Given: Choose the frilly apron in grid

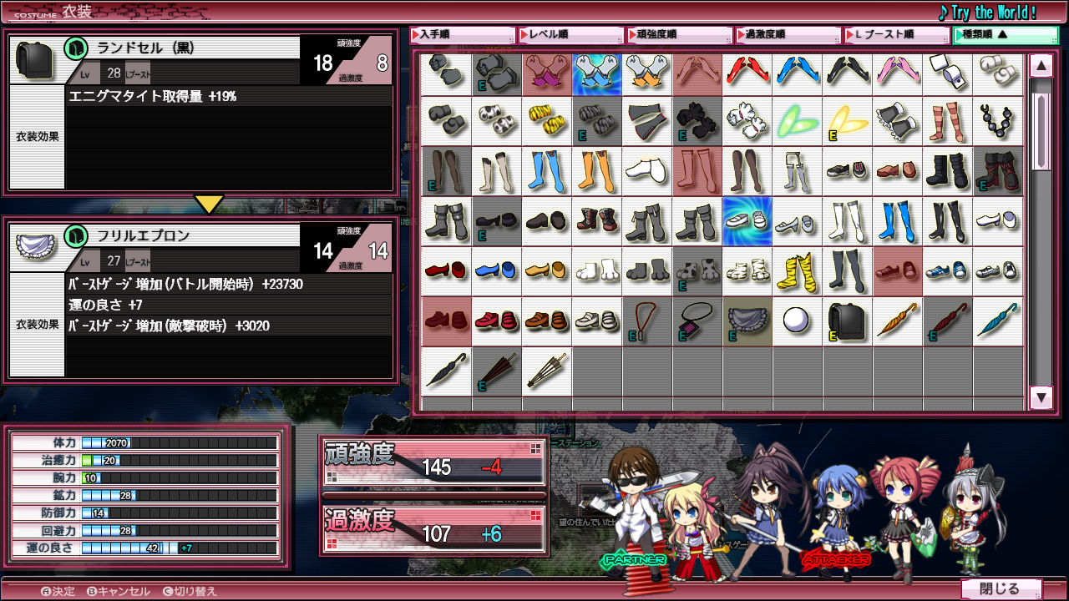Looking at the screenshot, I should click(x=747, y=321).
